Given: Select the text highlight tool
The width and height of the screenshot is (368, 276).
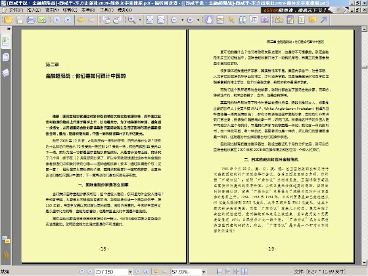Looking at the screenshot, I should click(301, 20).
